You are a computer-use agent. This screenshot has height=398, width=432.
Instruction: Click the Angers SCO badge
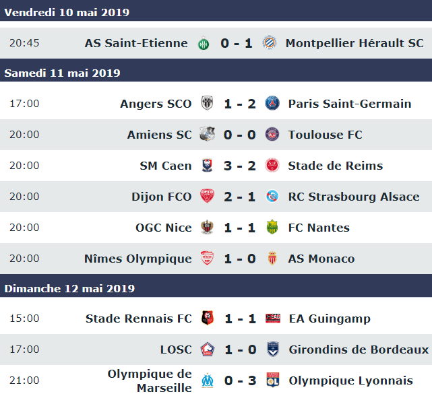tap(207, 103)
